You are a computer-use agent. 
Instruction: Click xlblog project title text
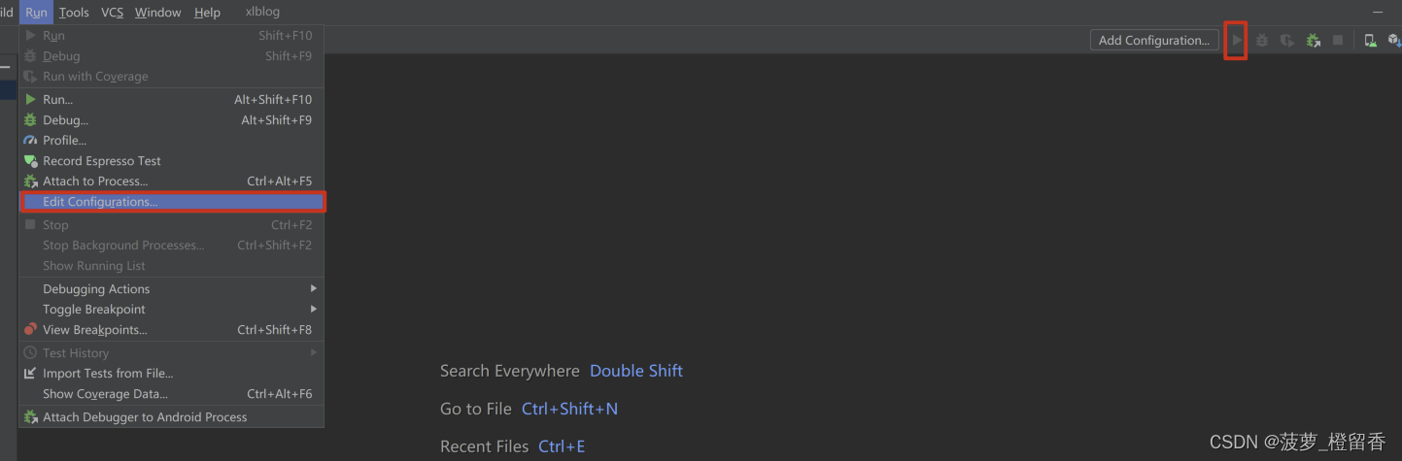(262, 13)
